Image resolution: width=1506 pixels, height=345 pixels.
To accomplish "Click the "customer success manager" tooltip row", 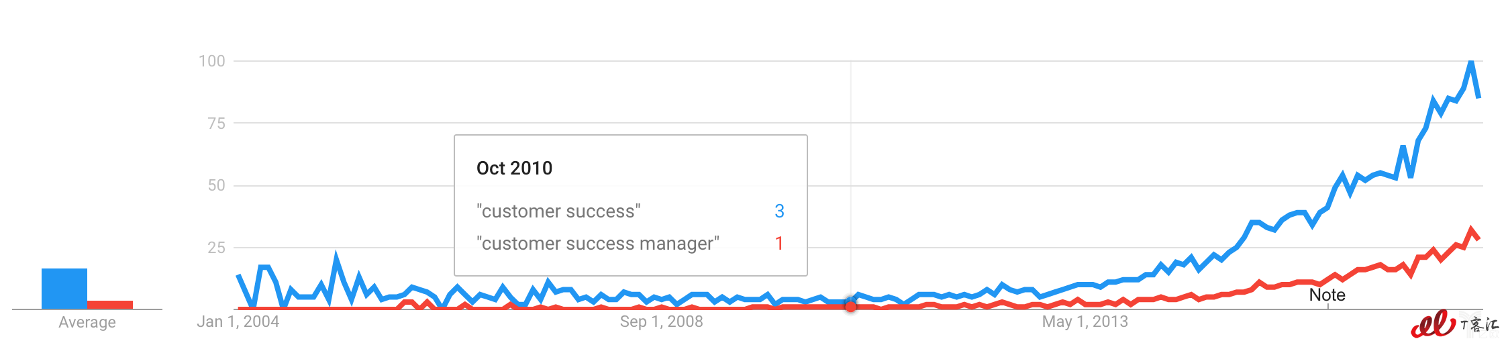I will tap(630, 244).
